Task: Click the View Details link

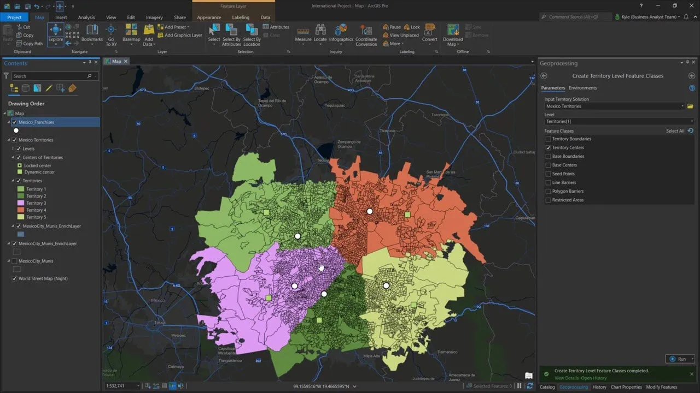Action: tap(567, 378)
